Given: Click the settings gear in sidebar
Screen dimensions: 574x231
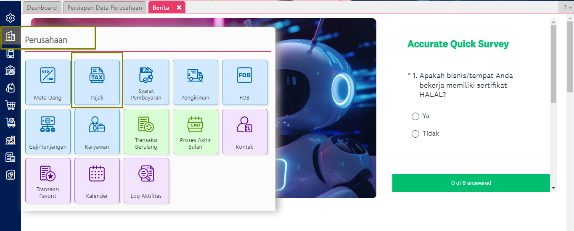Looking at the screenshot, I should pyautogui.click(x=11, y=18).
